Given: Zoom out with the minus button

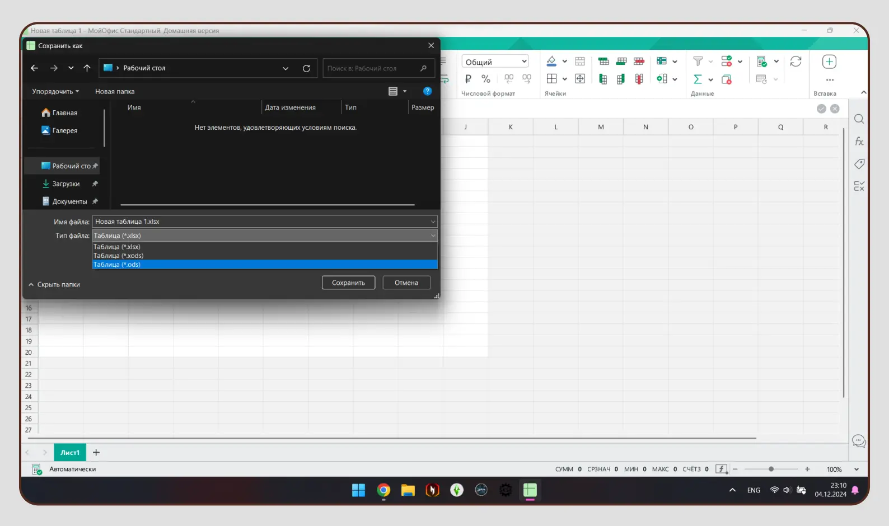Looking at the screenshot, I should 735,469.
